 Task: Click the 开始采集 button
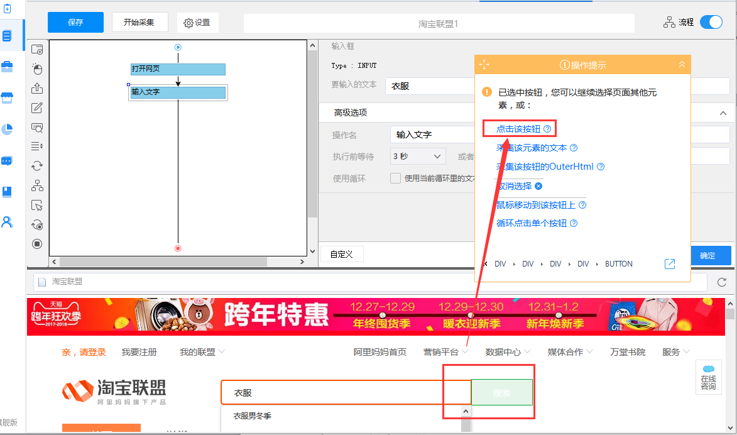click(139, 22)
